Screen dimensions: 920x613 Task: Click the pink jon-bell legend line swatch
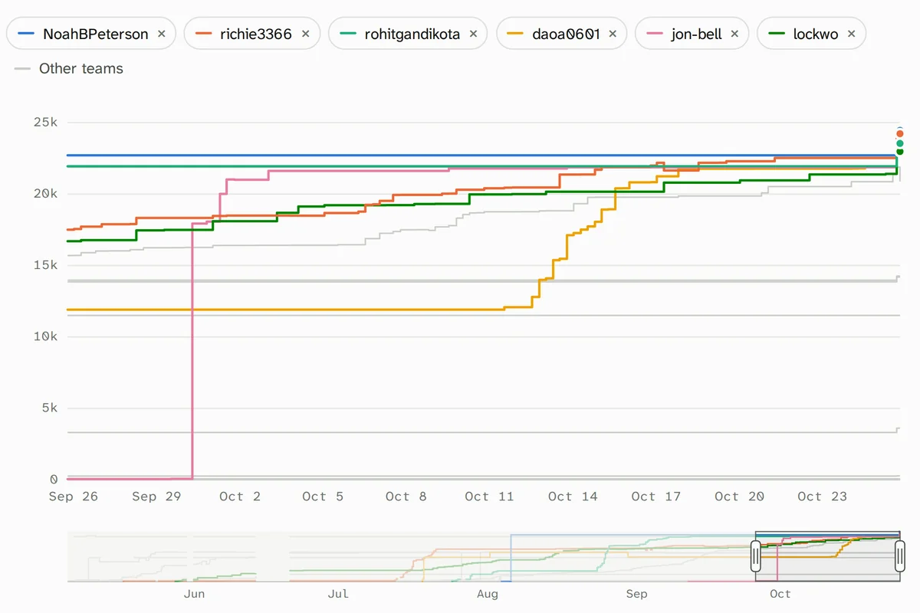click(654, 34)
